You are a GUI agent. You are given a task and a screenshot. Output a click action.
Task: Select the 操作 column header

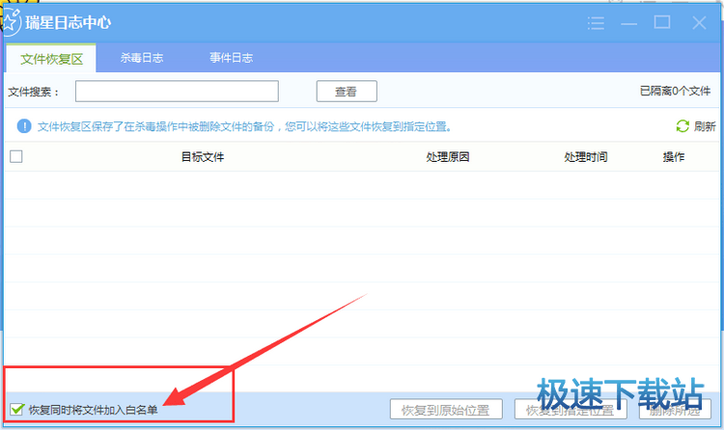pos(674,157)
